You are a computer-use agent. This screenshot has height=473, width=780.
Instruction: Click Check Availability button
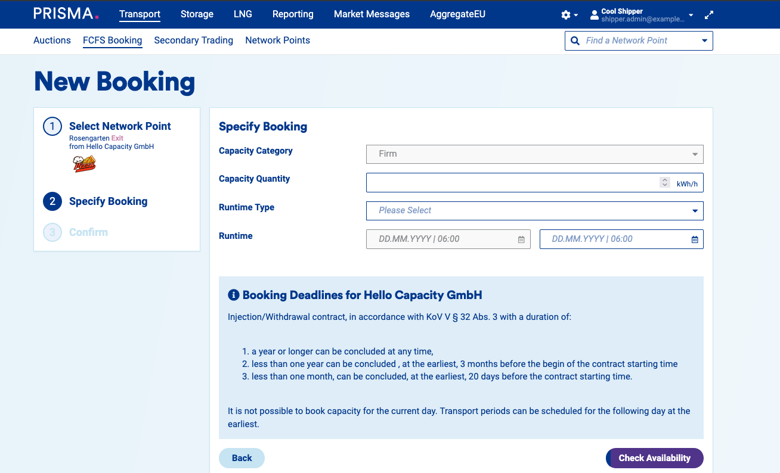(654, 458)
